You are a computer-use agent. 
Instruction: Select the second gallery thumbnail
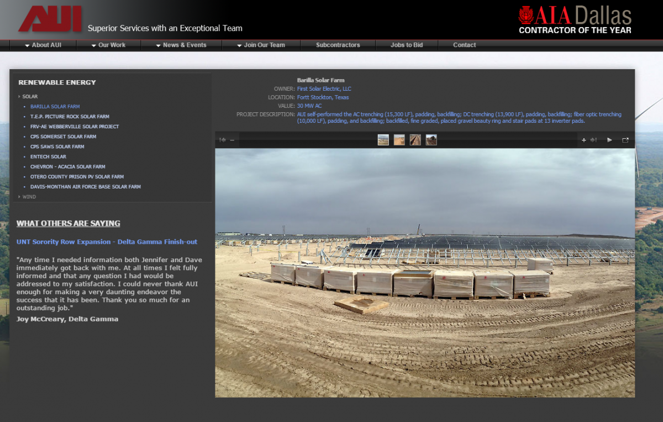(x=399, y=140)
